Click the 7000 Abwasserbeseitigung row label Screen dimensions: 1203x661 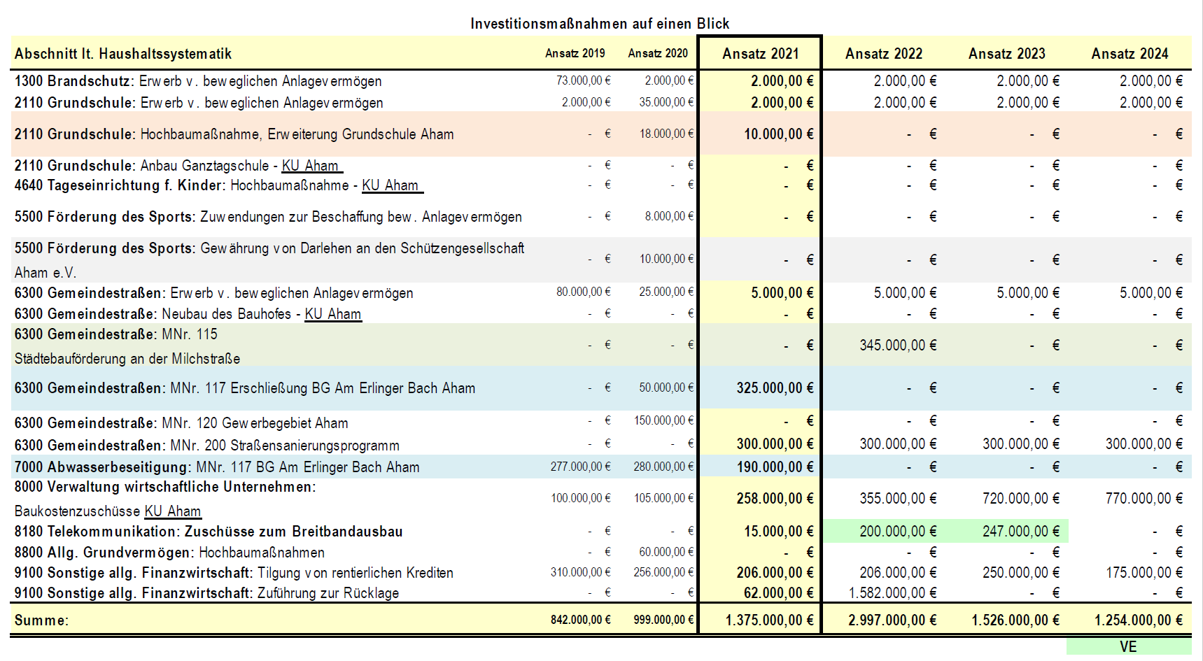pos(217,467)
